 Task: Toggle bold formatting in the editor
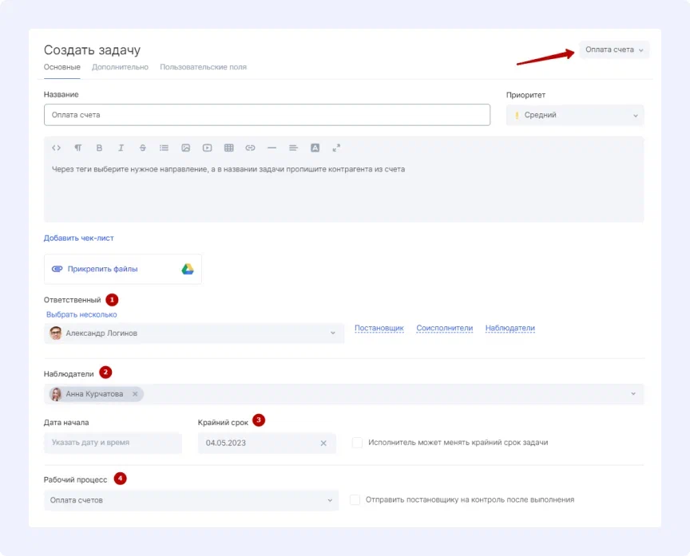[99, 148]
